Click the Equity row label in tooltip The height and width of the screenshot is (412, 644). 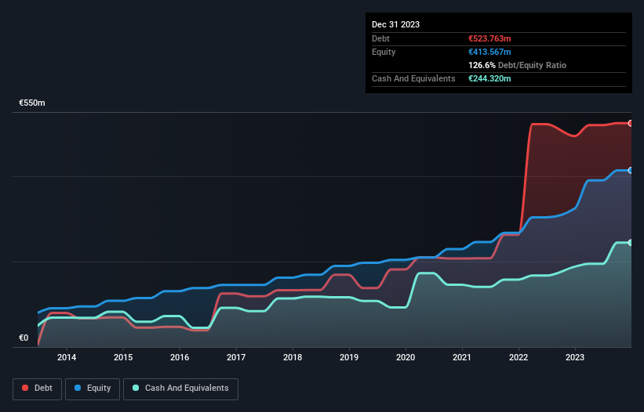(384, 52)
